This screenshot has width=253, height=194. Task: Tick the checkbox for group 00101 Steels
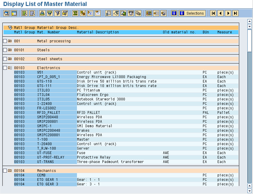(5, 50)
